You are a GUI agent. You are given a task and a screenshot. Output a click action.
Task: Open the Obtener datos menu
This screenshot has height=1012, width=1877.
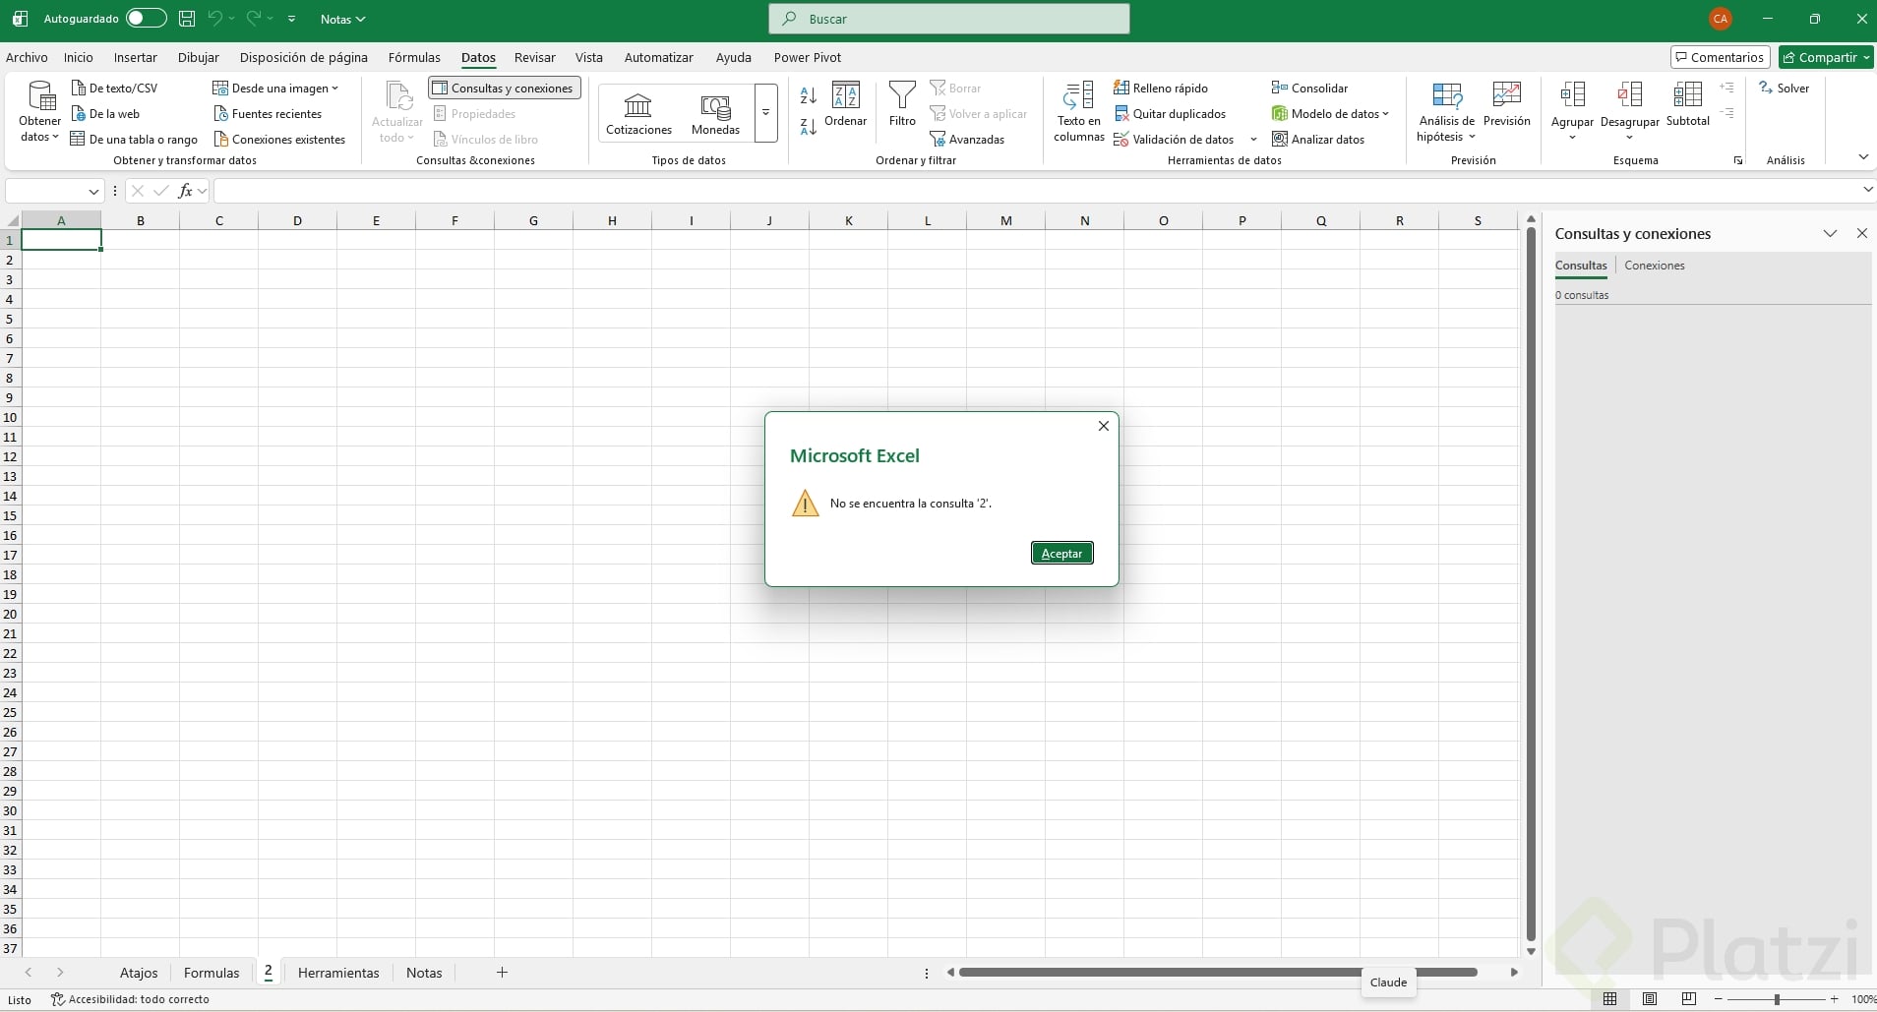39,112
